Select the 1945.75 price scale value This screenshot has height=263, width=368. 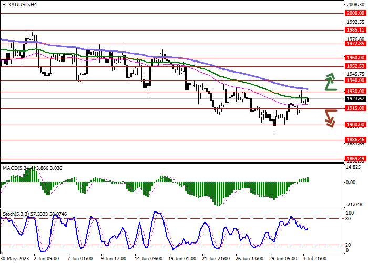[x=356, y=74]
